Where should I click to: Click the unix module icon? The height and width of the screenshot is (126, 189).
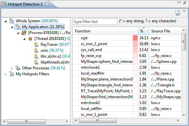tap(36, 50)
